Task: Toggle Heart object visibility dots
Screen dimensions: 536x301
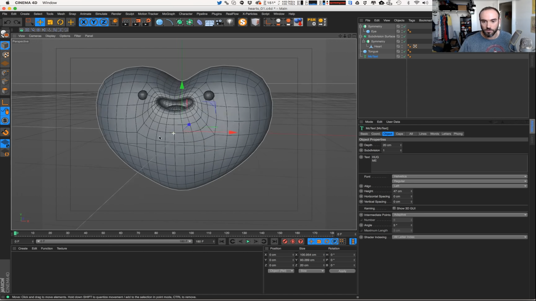Action: (402, 47)
